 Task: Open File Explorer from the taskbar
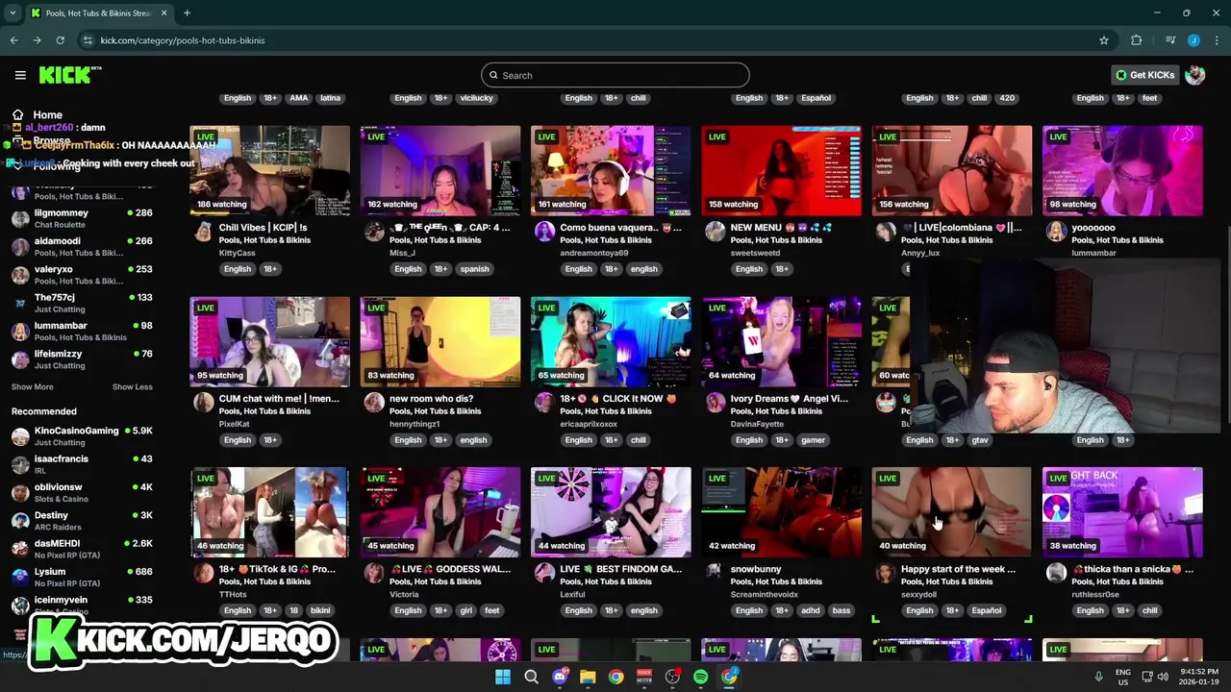click(x=588, y=677)
